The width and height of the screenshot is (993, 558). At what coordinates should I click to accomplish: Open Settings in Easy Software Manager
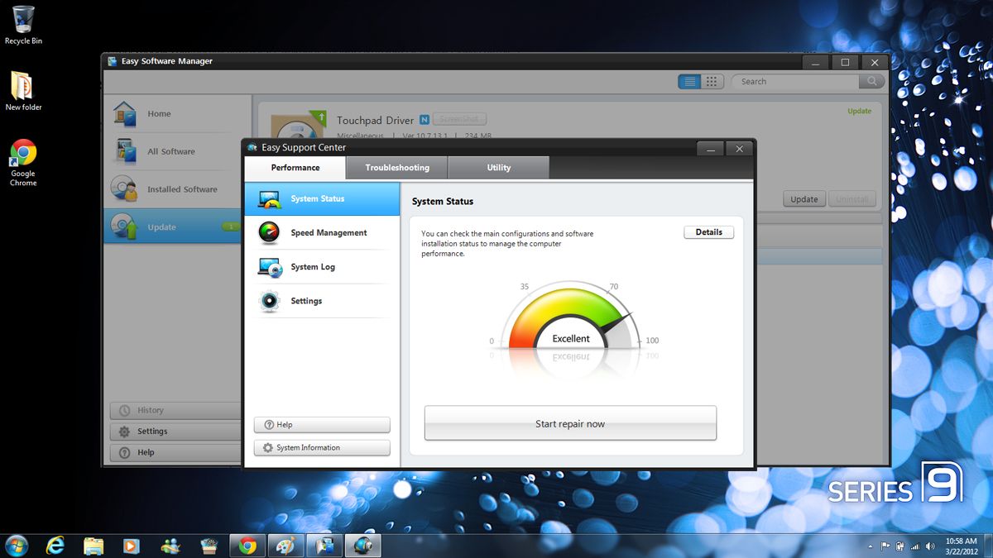pos(175,432)
